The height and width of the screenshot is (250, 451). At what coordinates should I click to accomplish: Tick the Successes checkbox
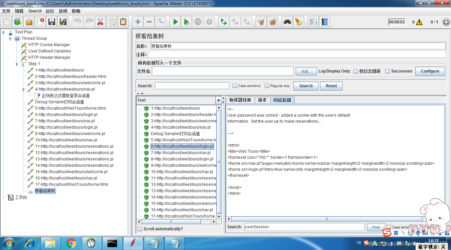coord(388,71)
